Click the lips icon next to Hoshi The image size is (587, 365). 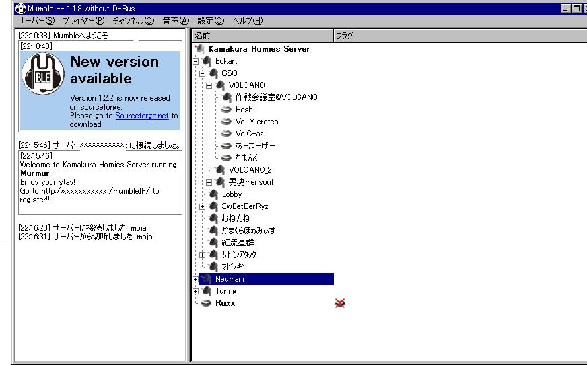226,110
